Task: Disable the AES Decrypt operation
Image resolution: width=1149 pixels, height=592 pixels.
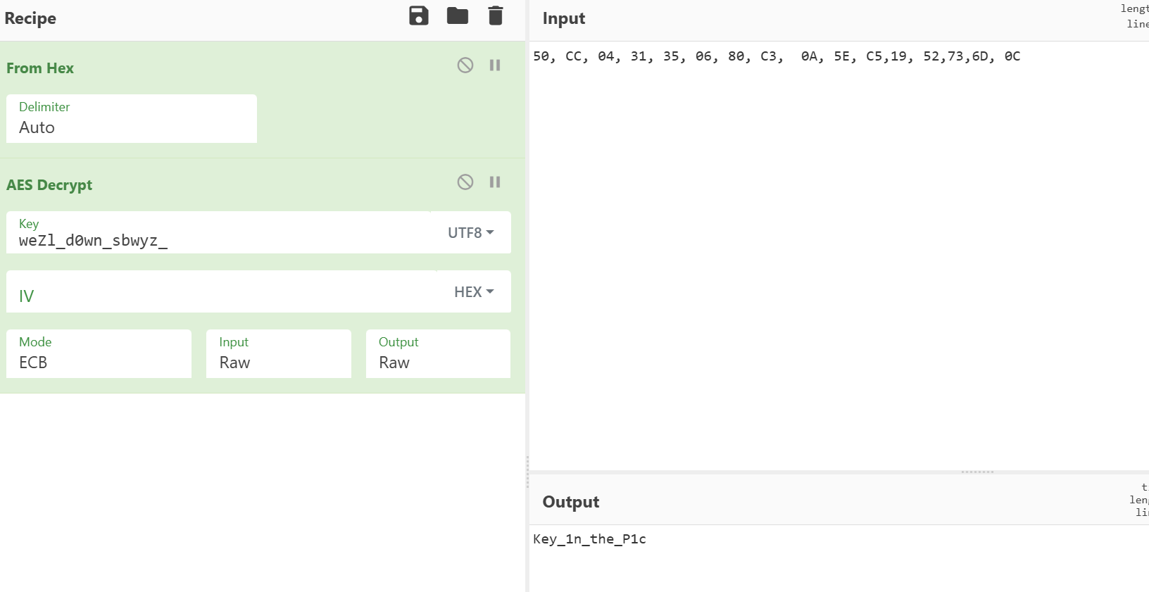Action: coord(465,182)
